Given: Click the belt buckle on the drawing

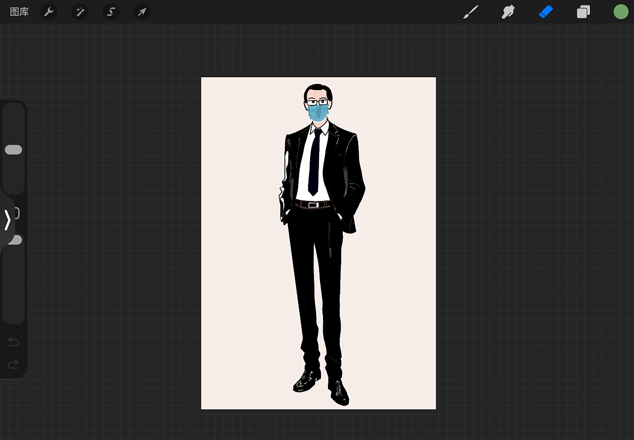Looking at the screenshot, I should point(313,204).
